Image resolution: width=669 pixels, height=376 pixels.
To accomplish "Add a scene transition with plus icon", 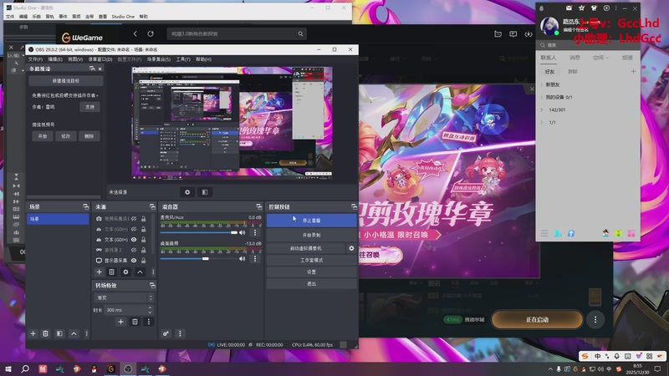I will pyautogui.click(x=120, y=322).
